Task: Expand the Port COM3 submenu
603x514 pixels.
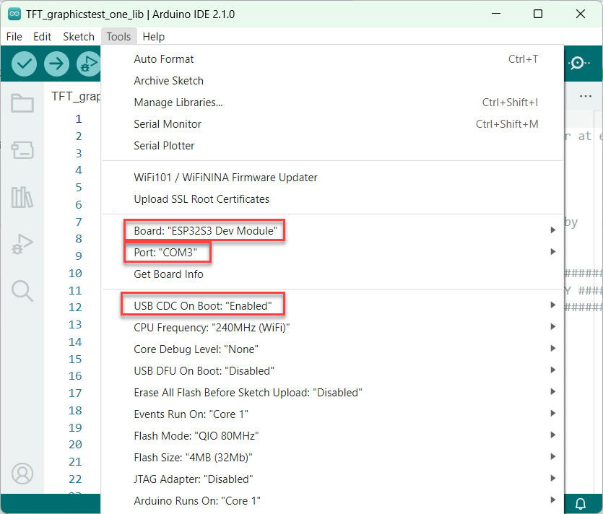Action: pos(333,252)
